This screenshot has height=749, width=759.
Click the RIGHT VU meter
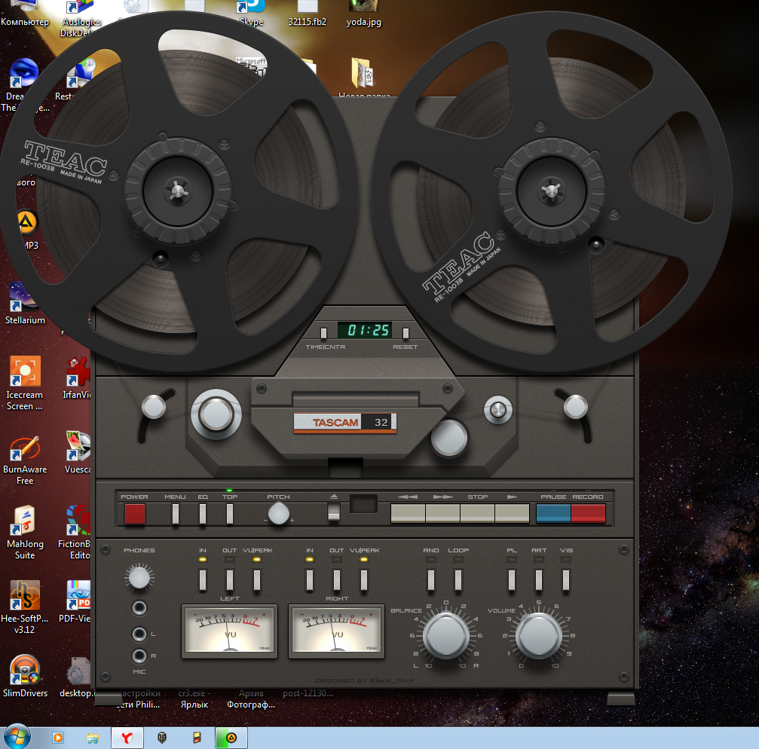[336, 631]
